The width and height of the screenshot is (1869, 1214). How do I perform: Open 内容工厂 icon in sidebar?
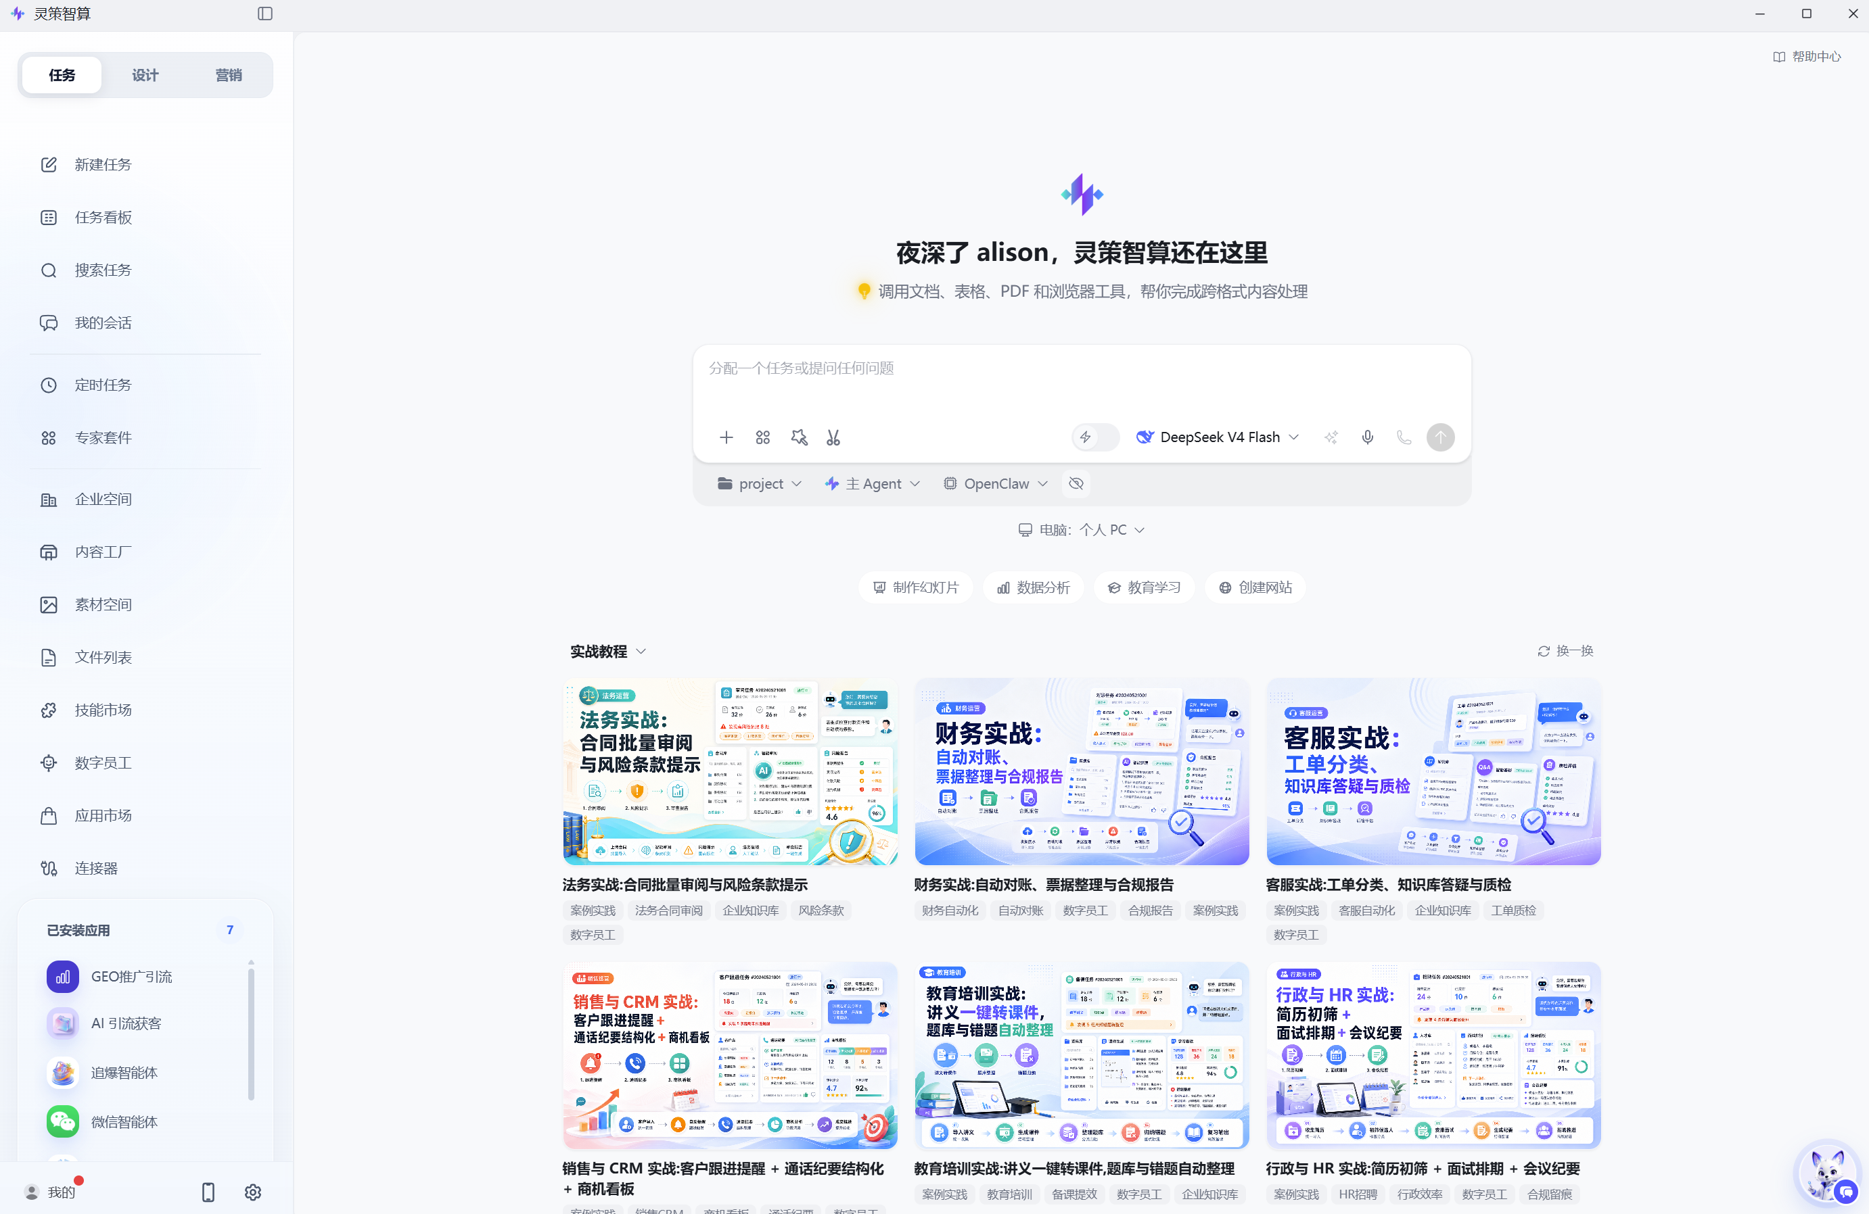[x=49, y=552]
